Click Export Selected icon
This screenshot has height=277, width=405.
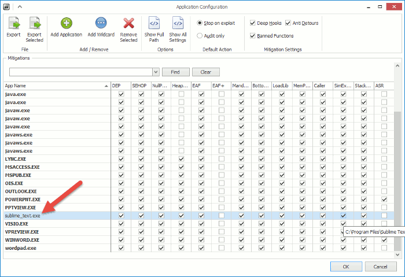(35, 23)
